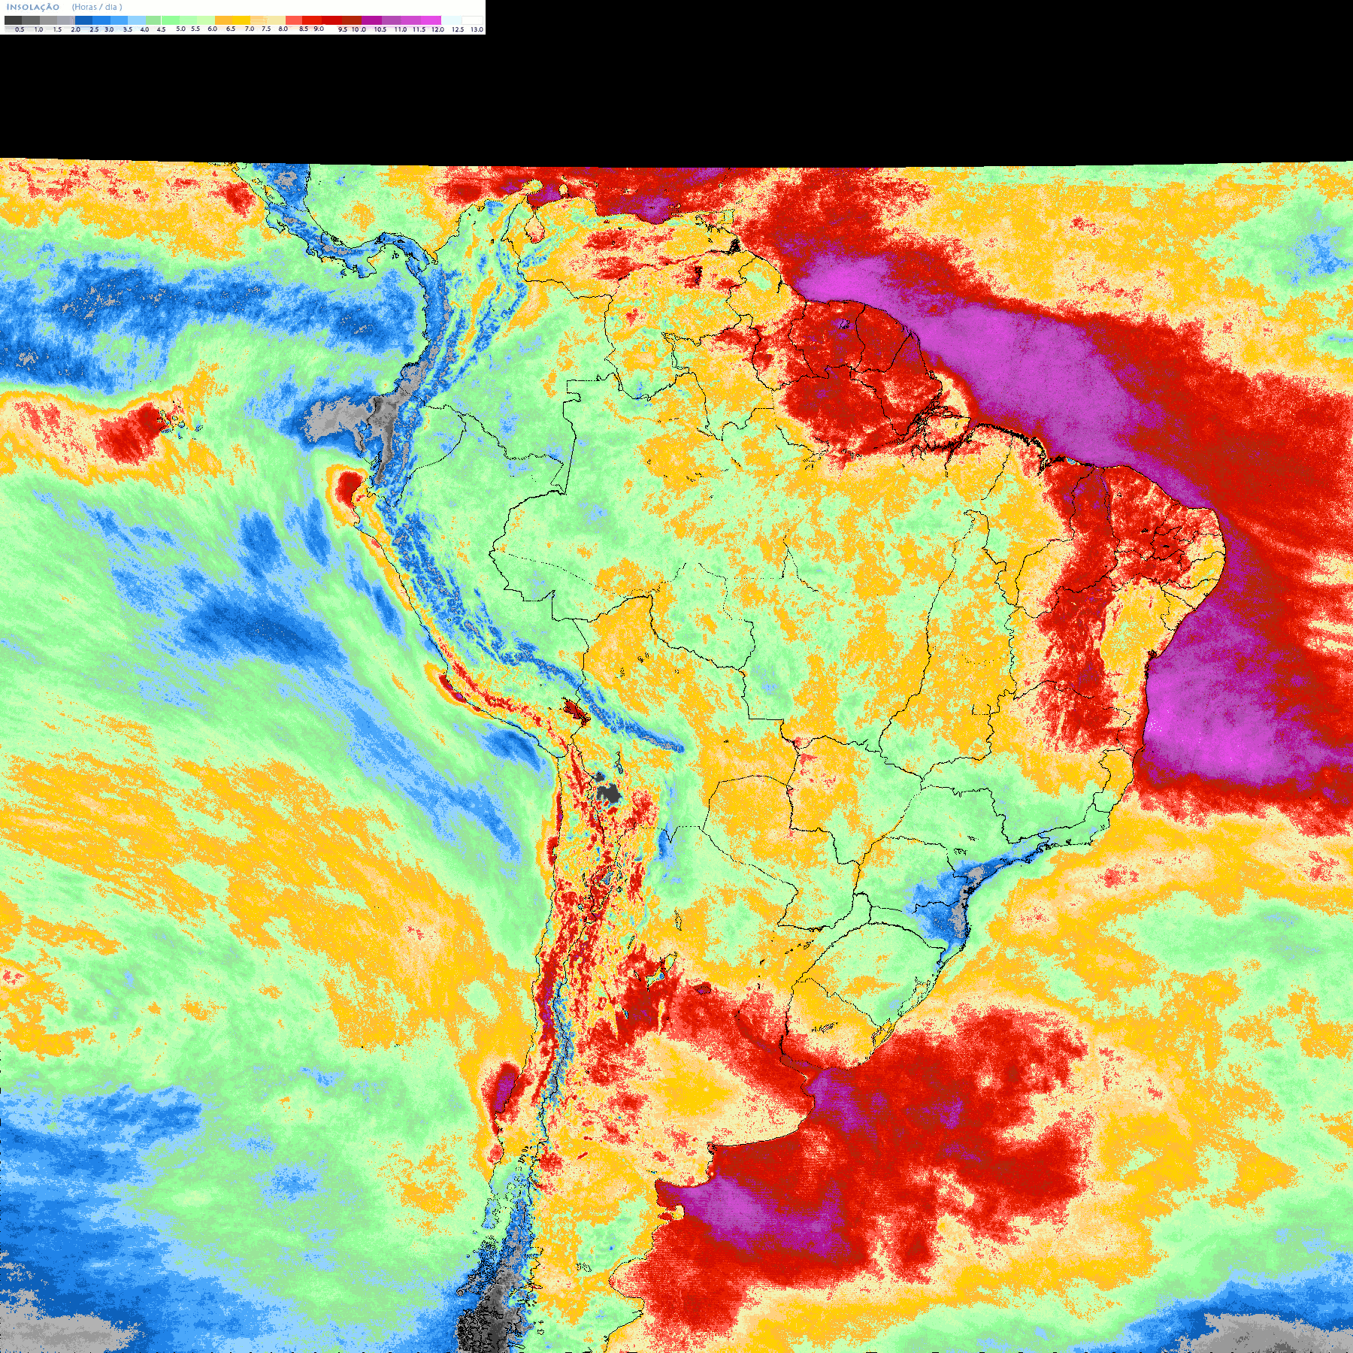
Task: Select the 6.0 legend scale label
Action: point(212,29)
